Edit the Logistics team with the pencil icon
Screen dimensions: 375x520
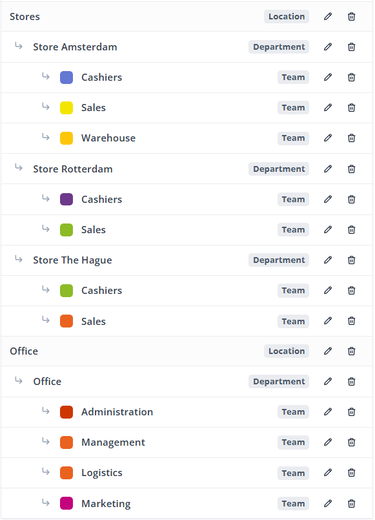tap(328, 472)
